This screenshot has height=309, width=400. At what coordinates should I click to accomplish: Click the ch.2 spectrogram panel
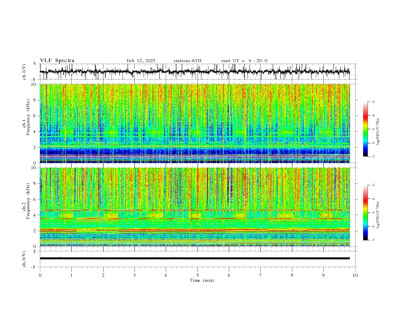194,207
